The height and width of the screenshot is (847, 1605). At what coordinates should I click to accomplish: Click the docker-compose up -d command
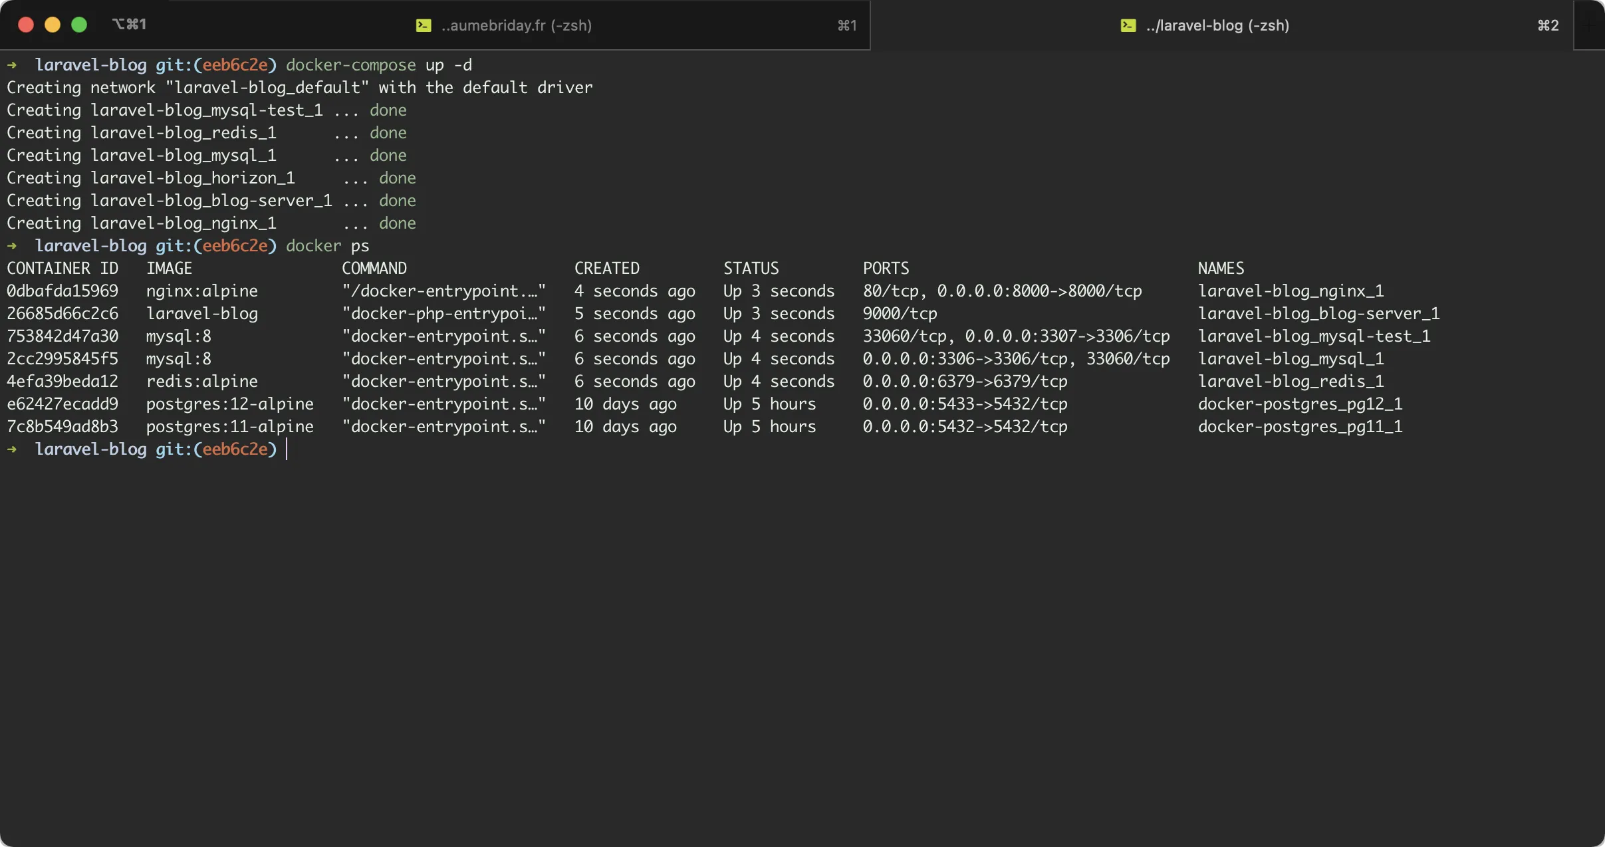pos(379,65)
